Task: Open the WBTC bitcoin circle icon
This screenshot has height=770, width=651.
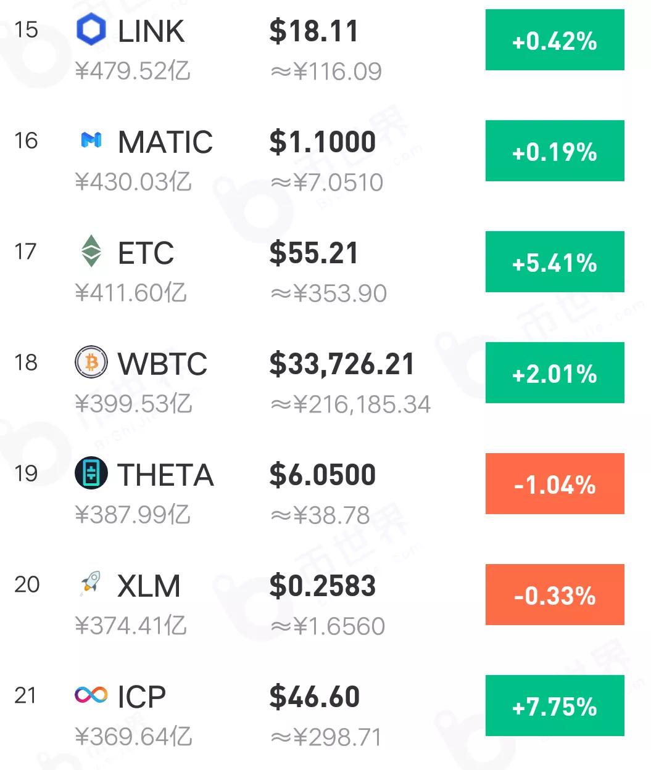Action: click(x=91, y=362)
